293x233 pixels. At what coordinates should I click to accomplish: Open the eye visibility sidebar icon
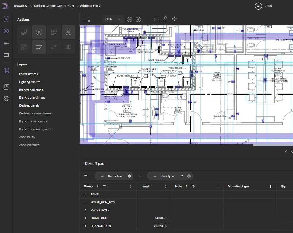(x=6, y=31)
